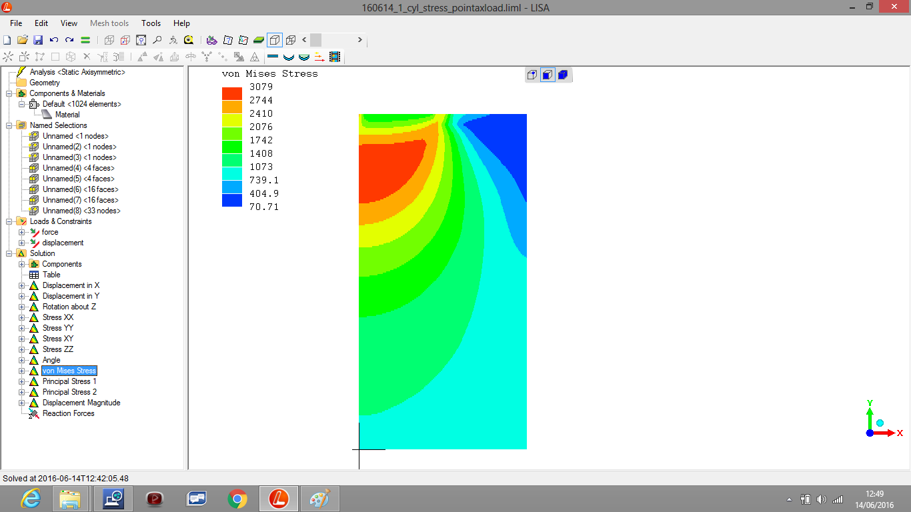This screenshot has width=911, height=512.
Task: Toggle select faces mode cube icon
Action: [x=547, y=75]
